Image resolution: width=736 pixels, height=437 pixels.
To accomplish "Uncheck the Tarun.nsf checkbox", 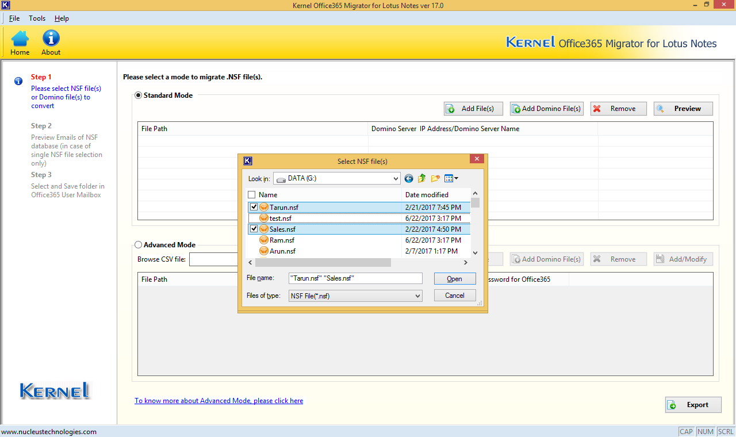I will pos(254,207).
